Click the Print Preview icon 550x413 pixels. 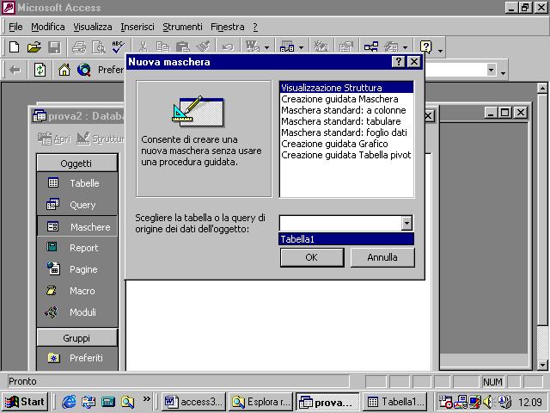(99, 47)
